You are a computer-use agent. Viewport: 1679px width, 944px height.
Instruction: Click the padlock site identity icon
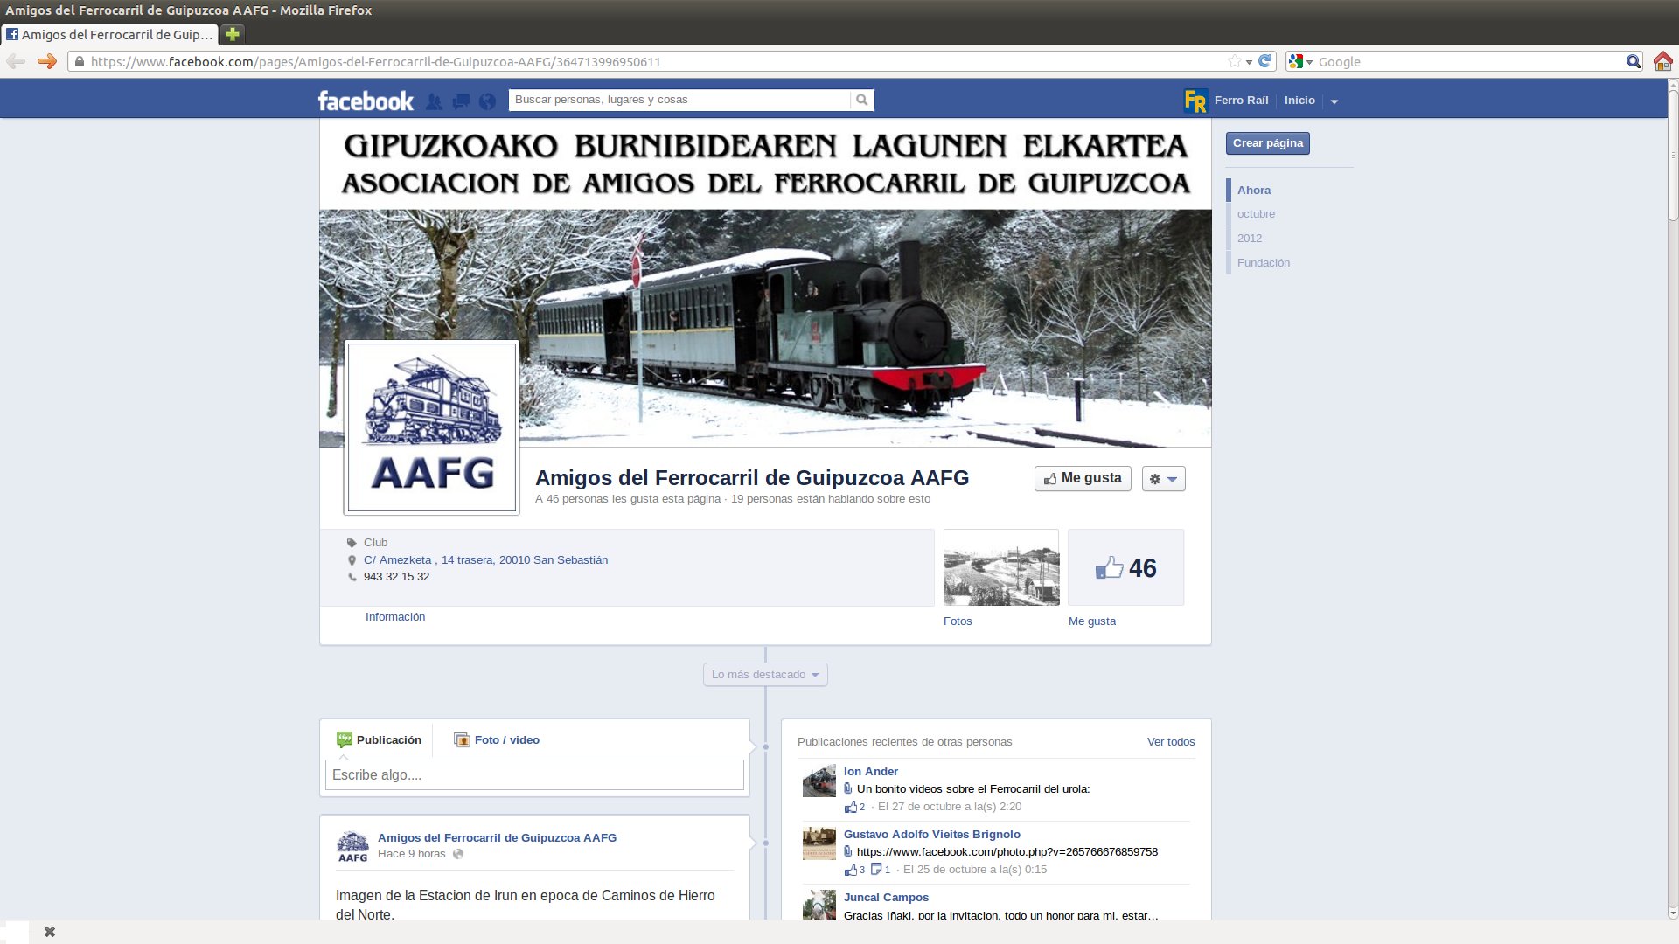pos(80,62)
